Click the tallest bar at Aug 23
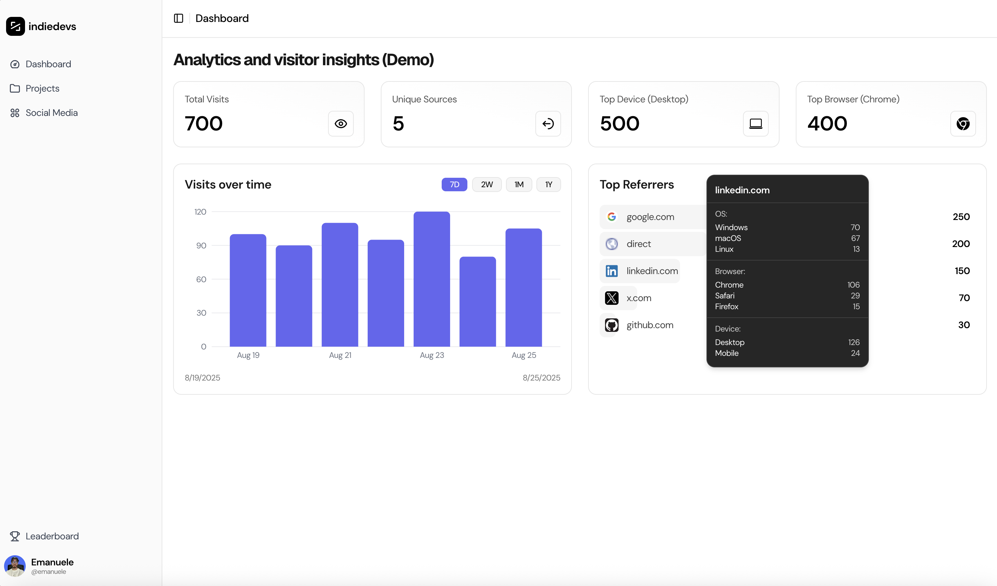Image resolution: width=997 pixels, height=586 pixels. [432, 279]
